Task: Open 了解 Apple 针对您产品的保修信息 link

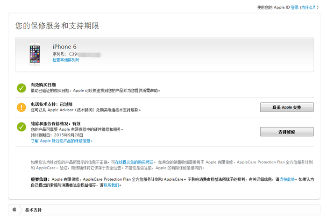Action: click(62, 141)
